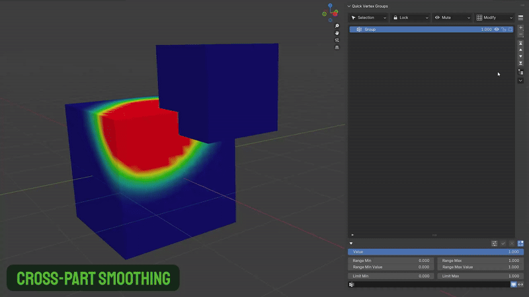
Task: Open the Selection dropdown
Action: click(368, 18)
